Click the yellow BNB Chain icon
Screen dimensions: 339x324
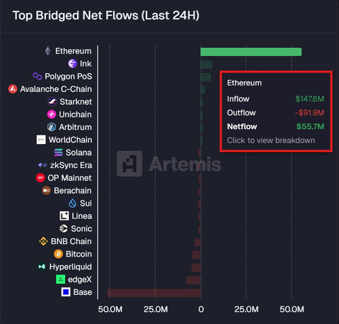tap(43, 241)
